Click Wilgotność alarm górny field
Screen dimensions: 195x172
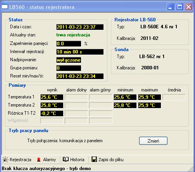pyautogui.click(x=101, y=121)
